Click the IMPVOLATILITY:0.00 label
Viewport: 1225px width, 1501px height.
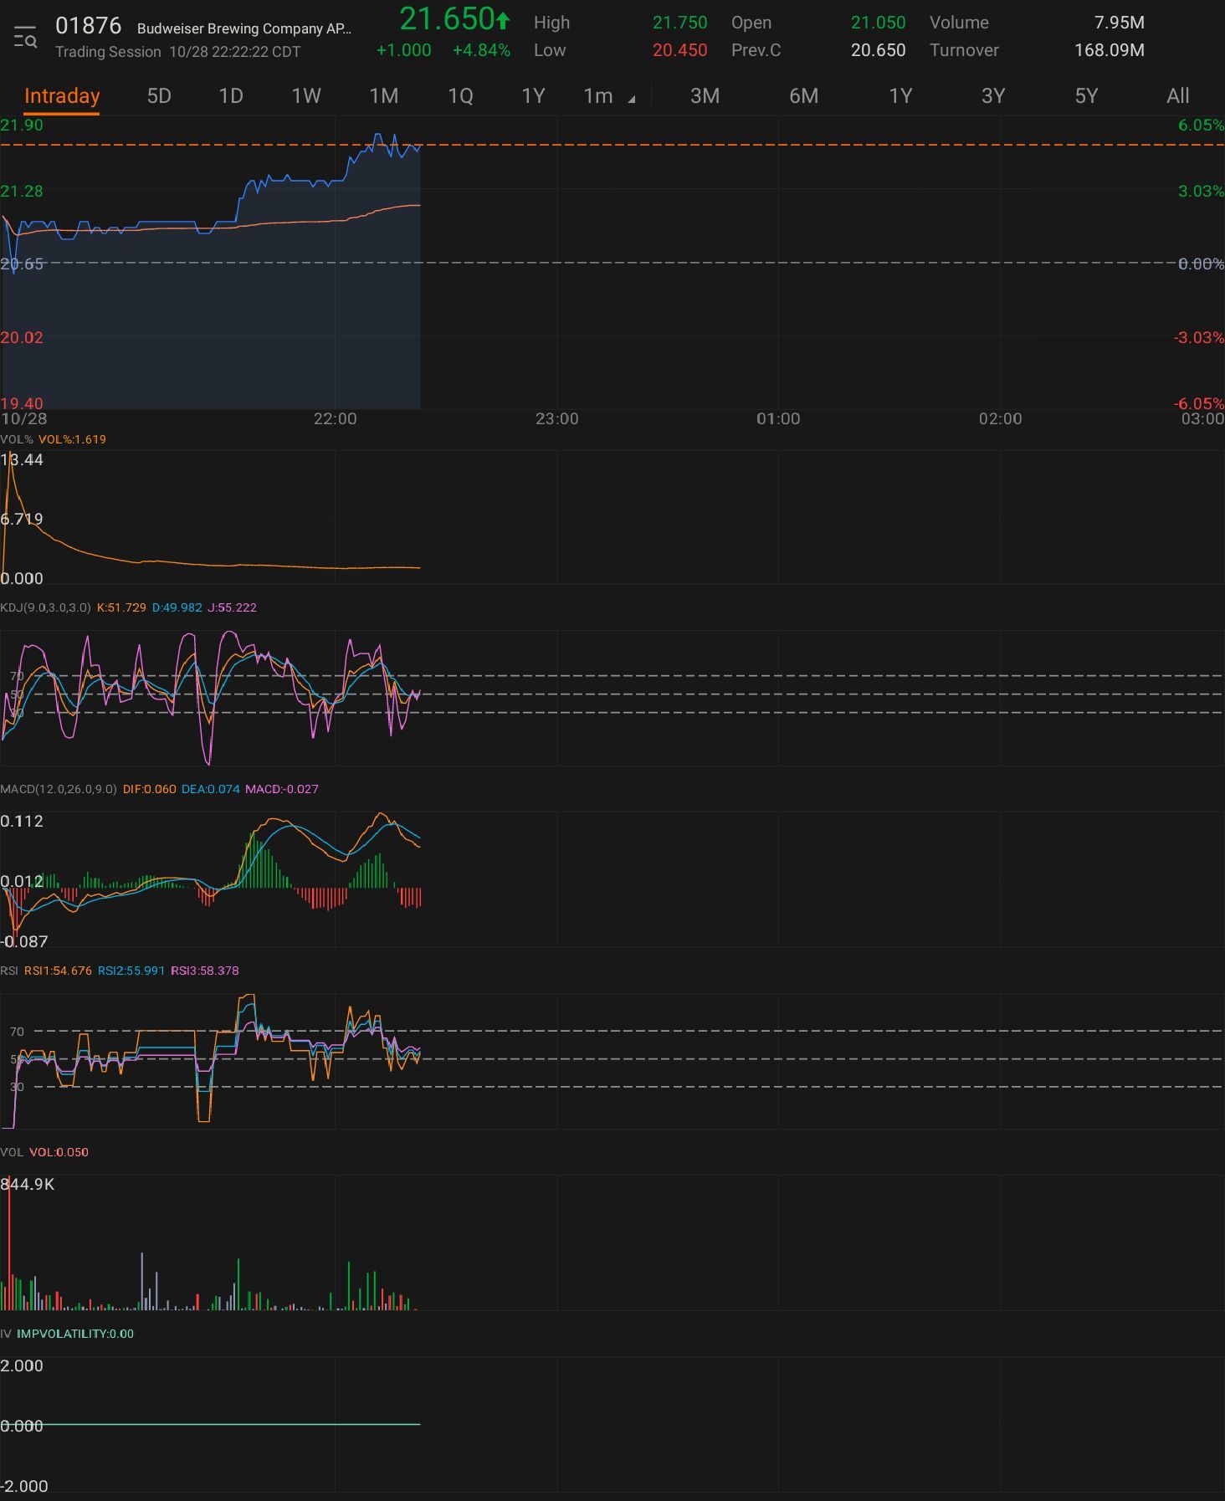pyautogui.click(x=75, y=1334)
